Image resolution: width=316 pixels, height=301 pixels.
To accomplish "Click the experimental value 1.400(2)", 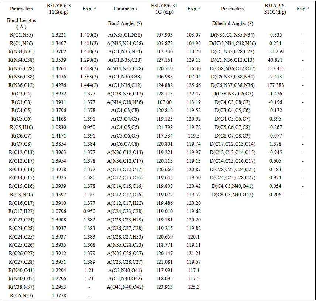I will tap(89, 35).
